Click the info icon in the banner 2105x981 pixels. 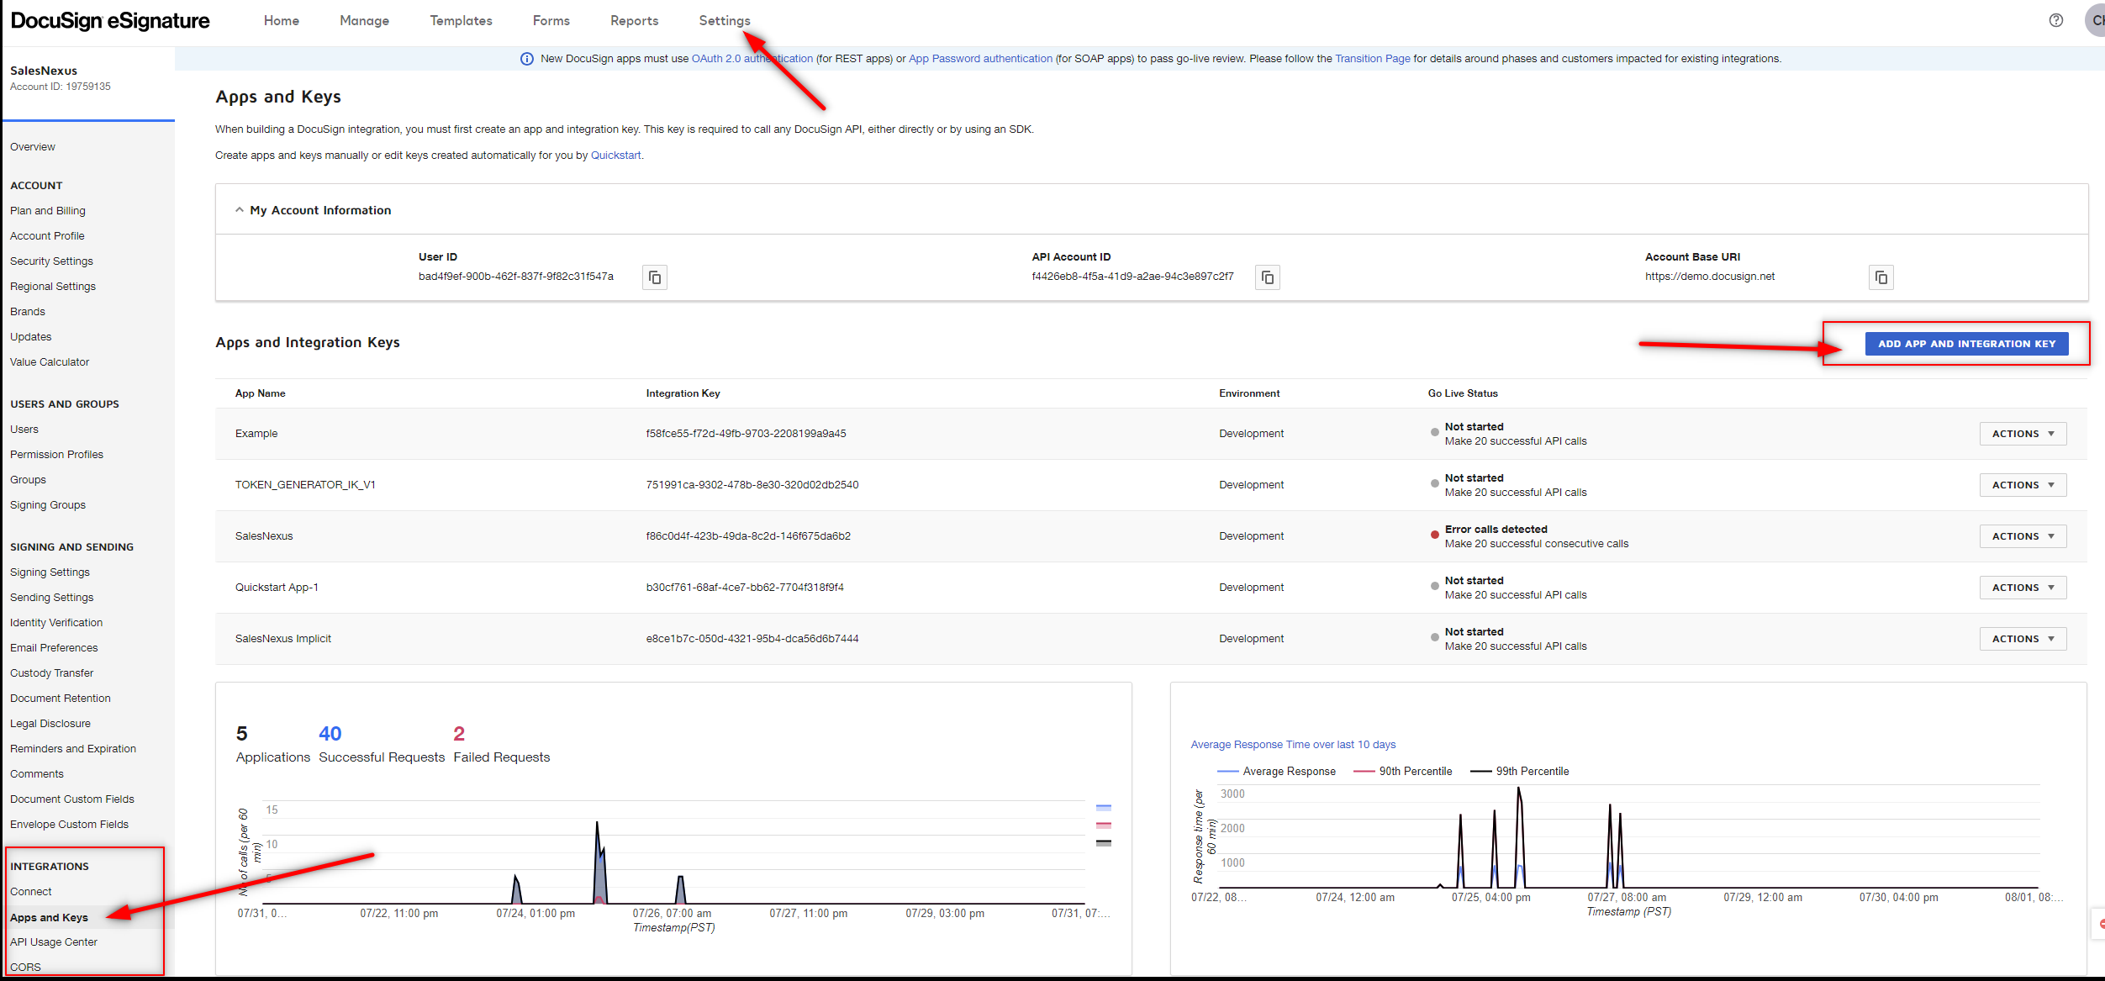(x=527, y=59)
